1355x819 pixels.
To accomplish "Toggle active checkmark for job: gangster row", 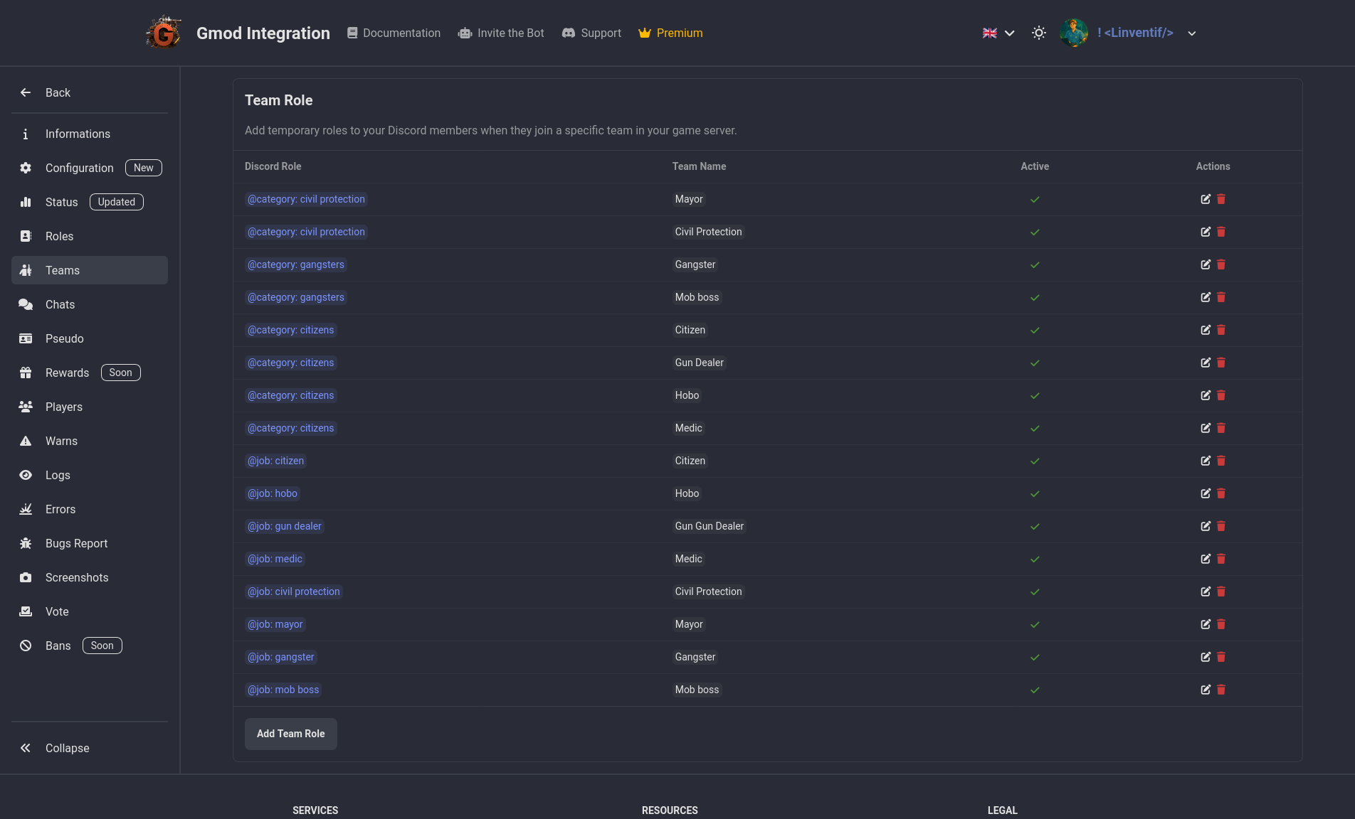I will pyautogui.click(x=1035, y=657).
